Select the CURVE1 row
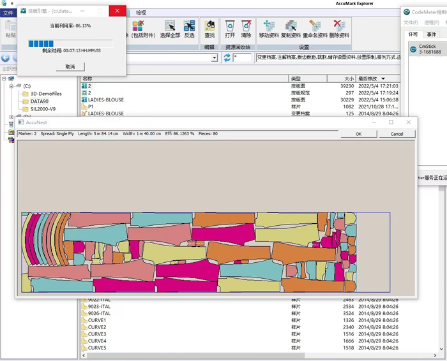The width and height of the screenshot is (447, 361). pyautogui.click(x=239, y=320)
